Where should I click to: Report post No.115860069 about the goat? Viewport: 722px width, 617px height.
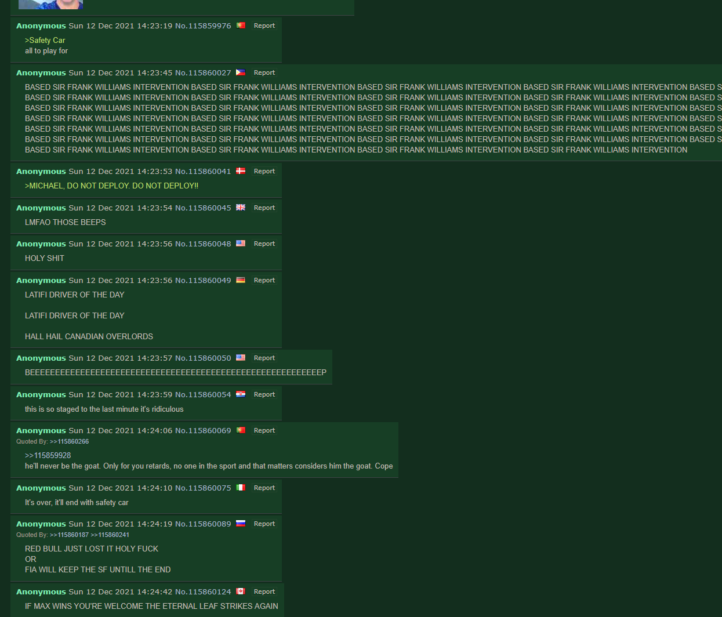pos(264,430)
